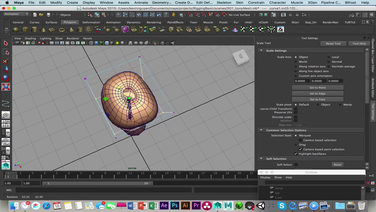
Task: Launch Photoshop from the Dock
Action: 175,206
